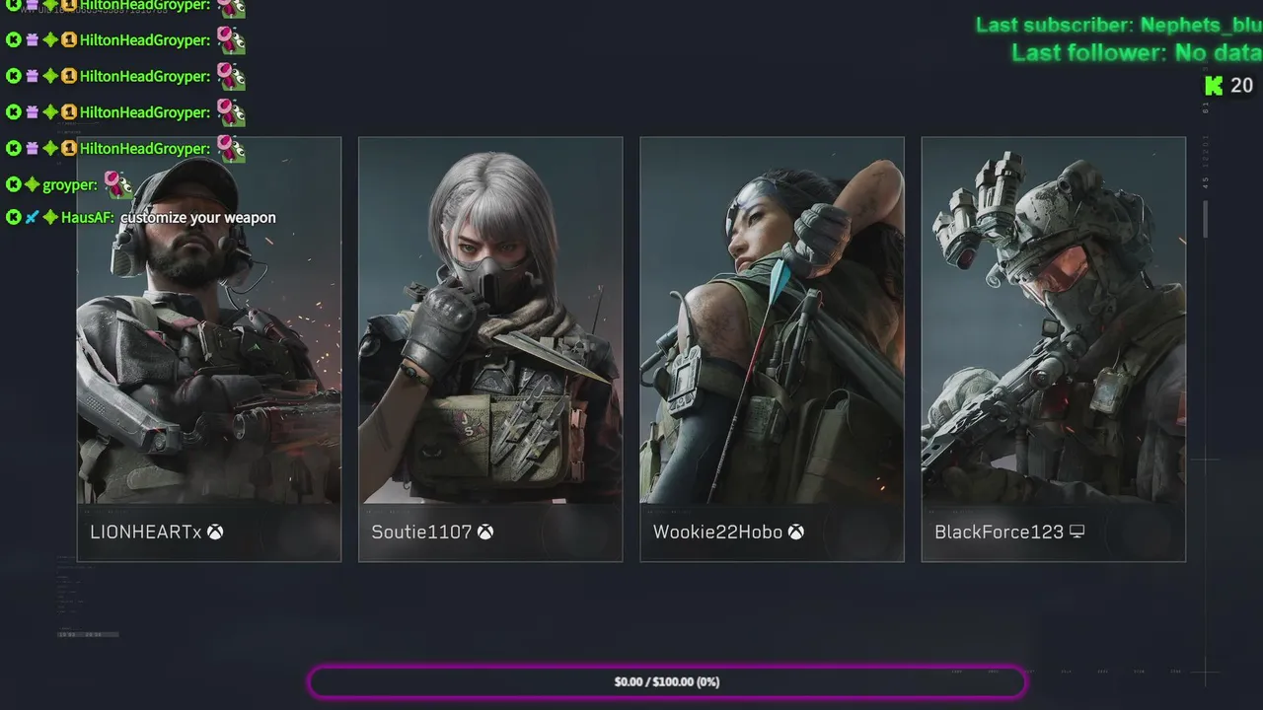Image resolution: width=1263 pixels, height=710 pixels.
Task: Click the vertical scrollbar on right edge
Action: [1205, 219]
